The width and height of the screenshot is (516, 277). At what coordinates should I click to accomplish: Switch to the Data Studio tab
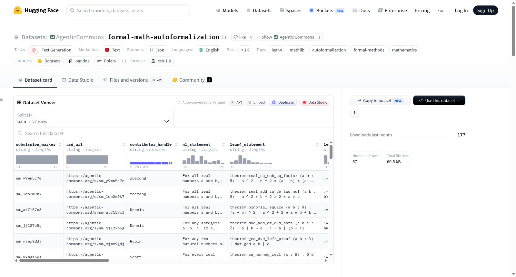point(78,80)
